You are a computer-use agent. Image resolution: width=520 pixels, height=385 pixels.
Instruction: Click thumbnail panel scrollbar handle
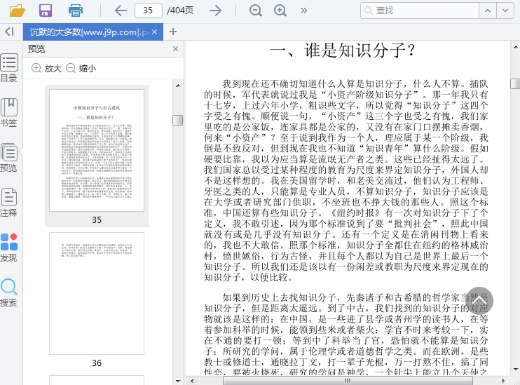tap(178, 120)
